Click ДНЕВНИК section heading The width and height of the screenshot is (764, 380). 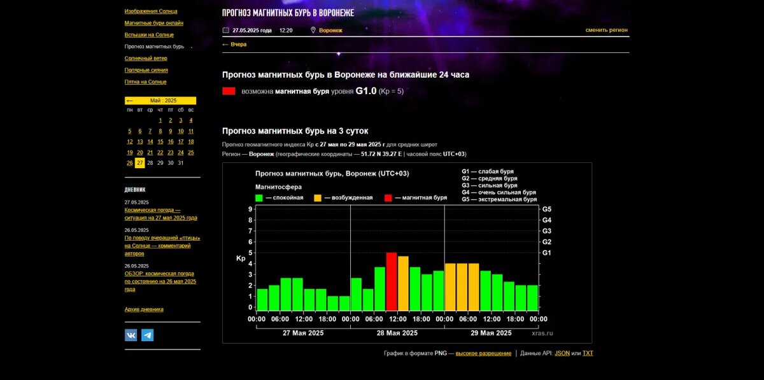tap(135, 190)
